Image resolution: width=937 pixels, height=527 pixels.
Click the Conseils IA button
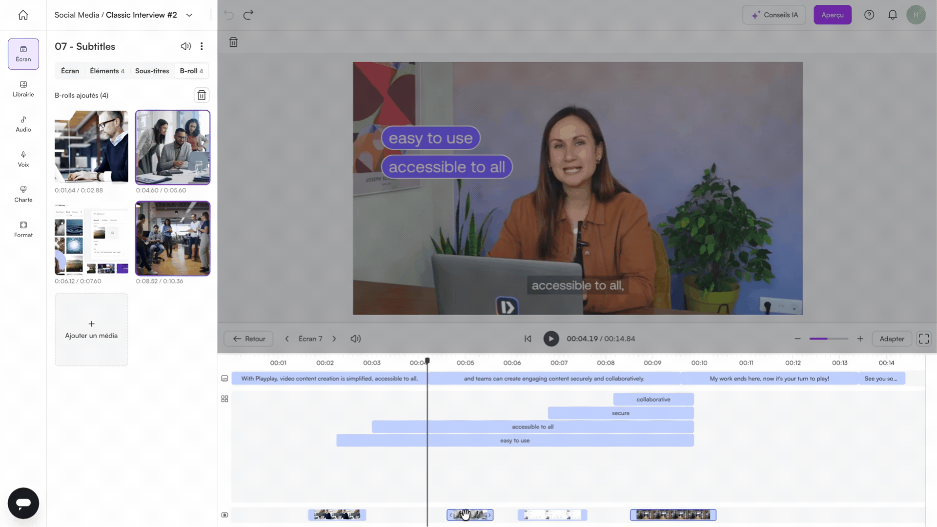point(774,15)
